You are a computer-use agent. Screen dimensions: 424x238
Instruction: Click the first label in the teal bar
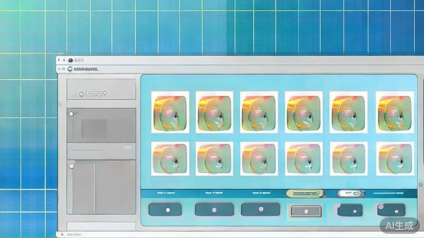pyautogui.click(x=166, y=193)
